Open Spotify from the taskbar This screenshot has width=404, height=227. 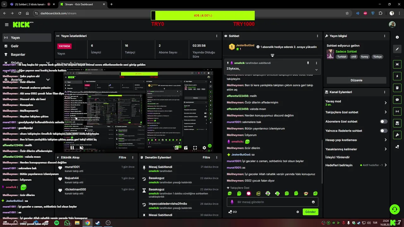[x=56, y=223]
